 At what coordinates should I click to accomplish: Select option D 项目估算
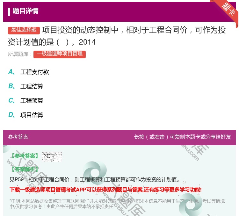(26, 115)
